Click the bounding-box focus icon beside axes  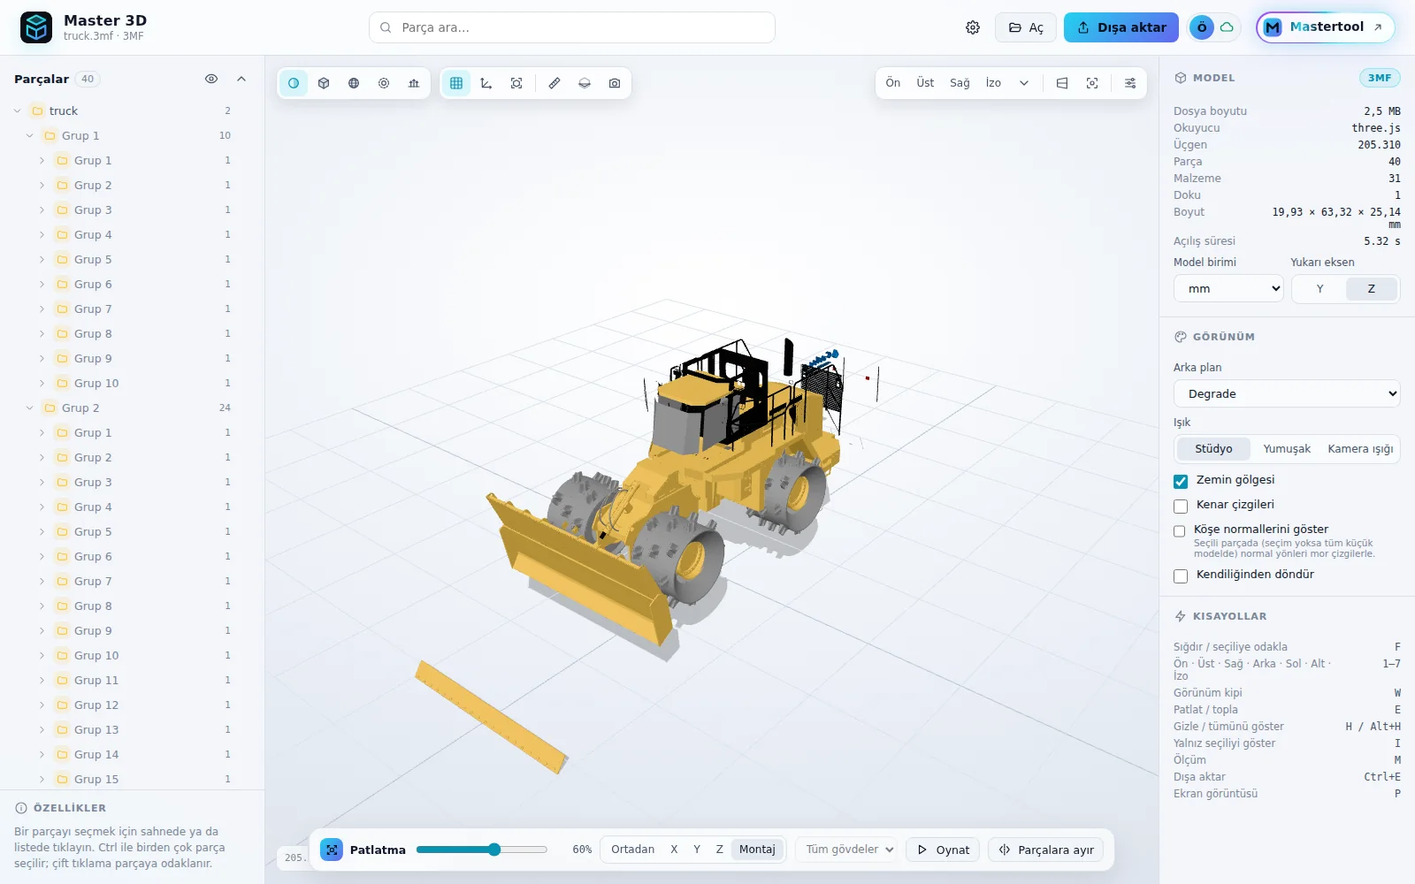(516, 83)
